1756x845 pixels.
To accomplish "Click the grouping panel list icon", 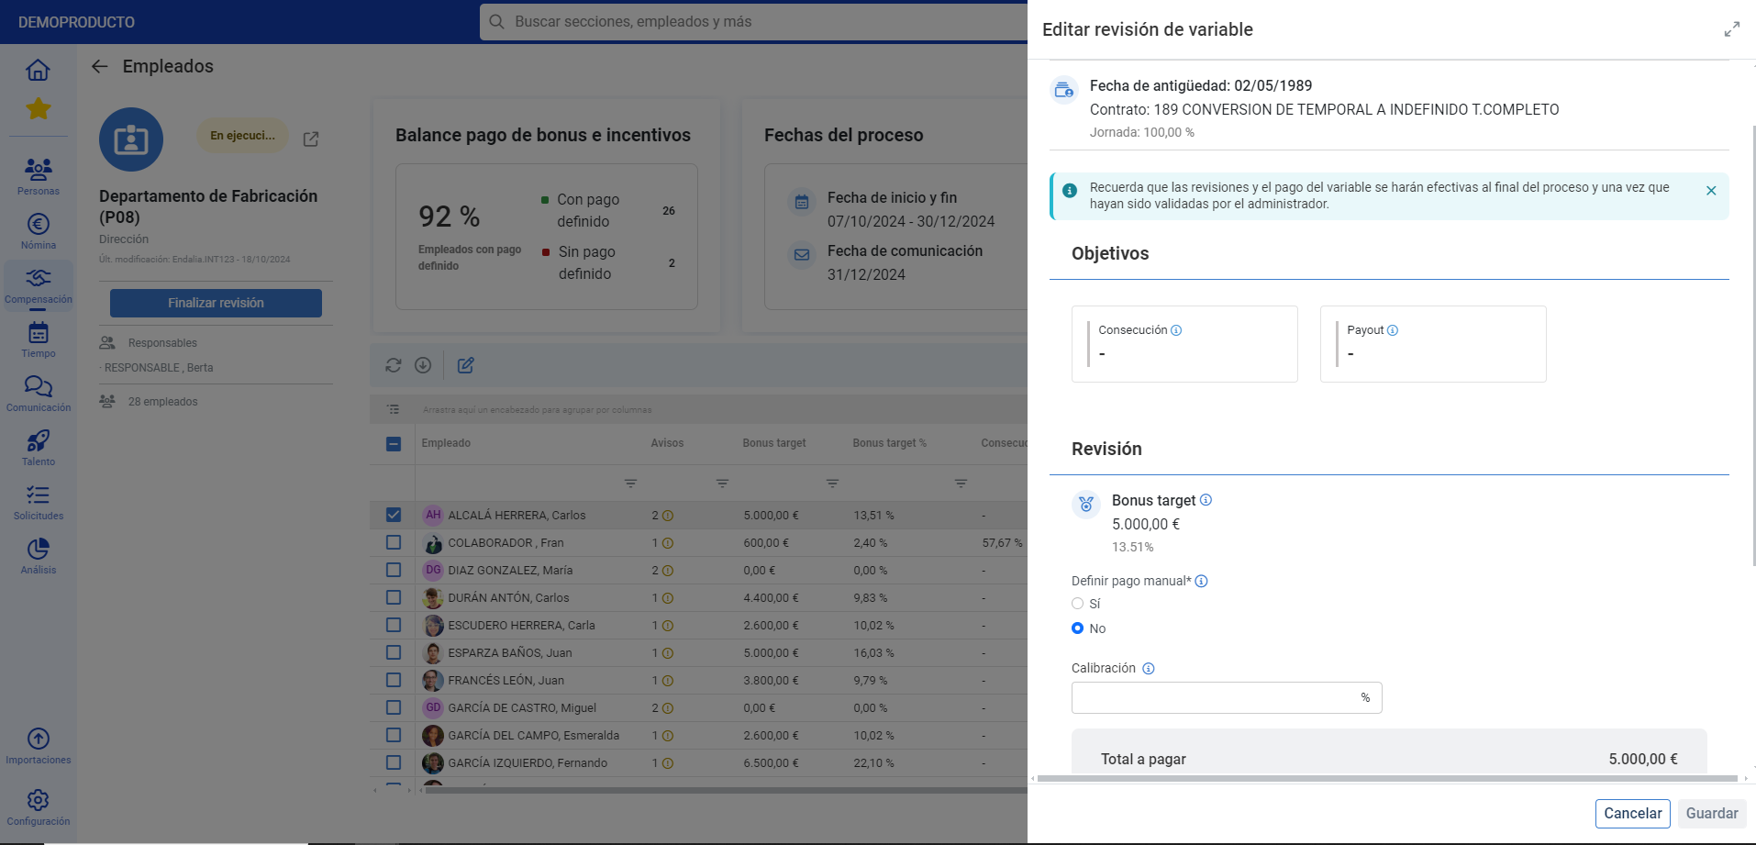I will point(394,409).
